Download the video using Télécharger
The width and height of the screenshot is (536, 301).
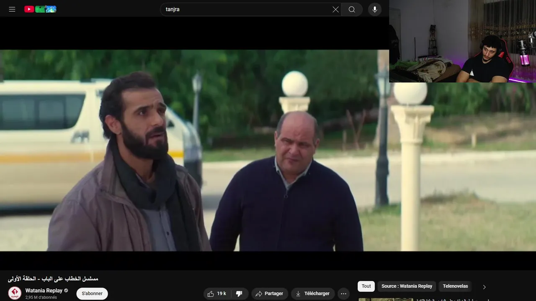(313, 293)
